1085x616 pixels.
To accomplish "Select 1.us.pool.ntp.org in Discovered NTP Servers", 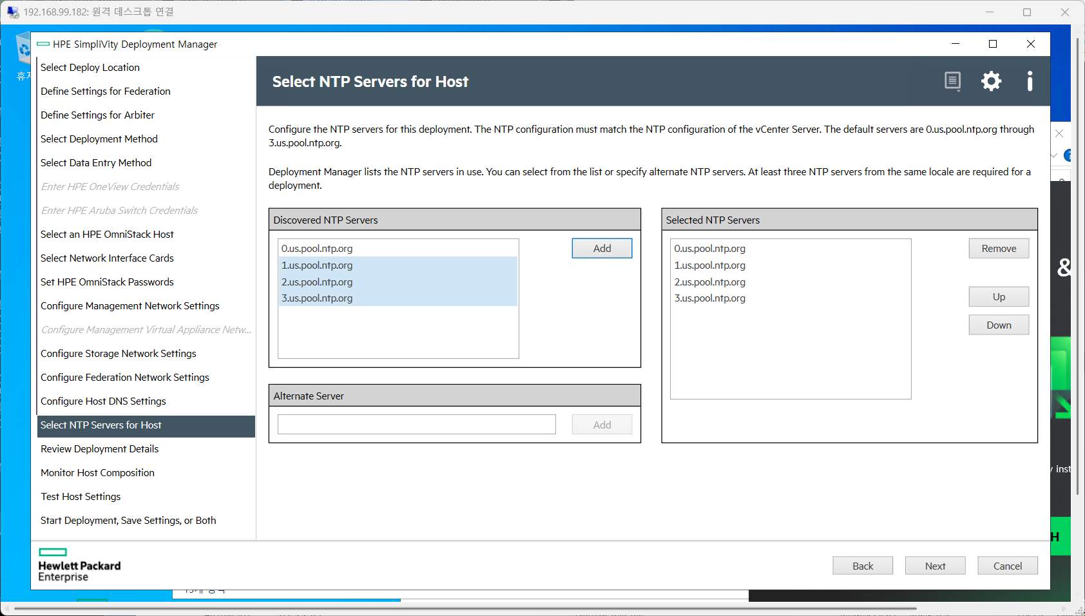I will [398, 265].
